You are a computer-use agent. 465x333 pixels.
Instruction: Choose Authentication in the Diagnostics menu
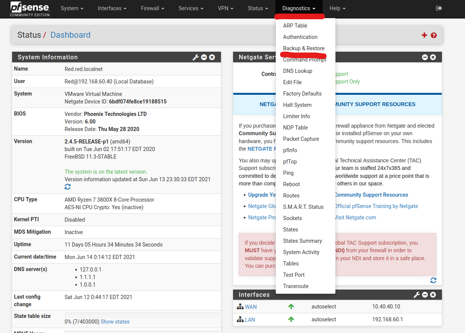point(300,37)
